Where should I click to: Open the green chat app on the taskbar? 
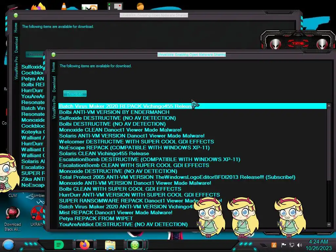point(59,245)
